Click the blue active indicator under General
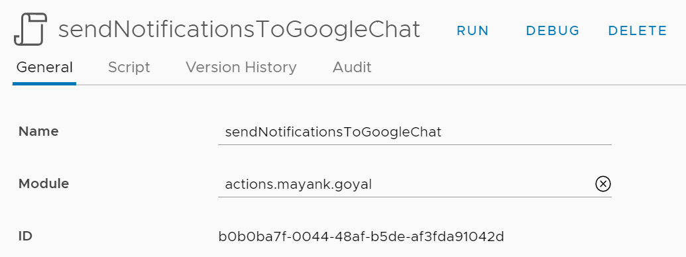The image size is (686, 257). point(44,83)
